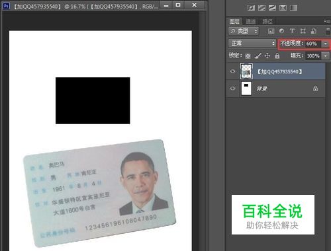The image size is (331, 251).
Task: Filter layers by smart objects icon
Action: tap(314, 31)
